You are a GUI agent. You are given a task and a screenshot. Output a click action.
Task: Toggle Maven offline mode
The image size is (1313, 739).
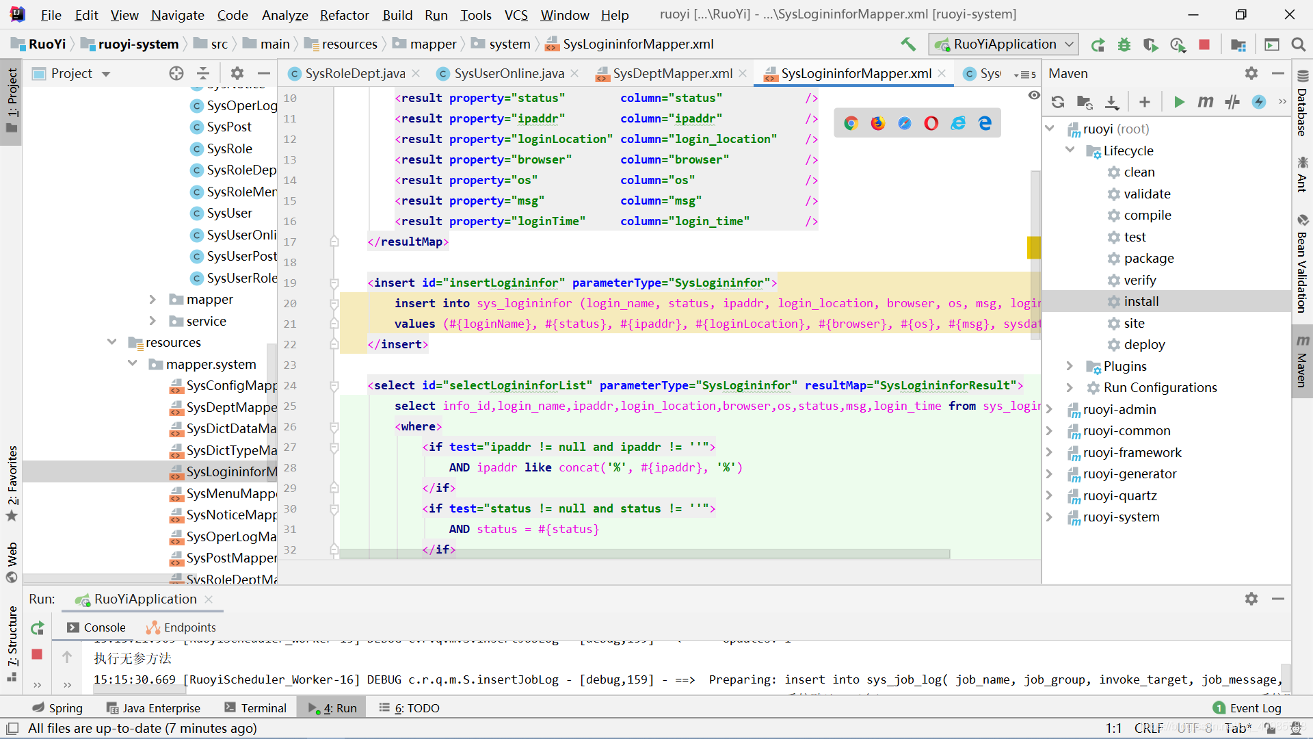click(x=1259, y=102)
